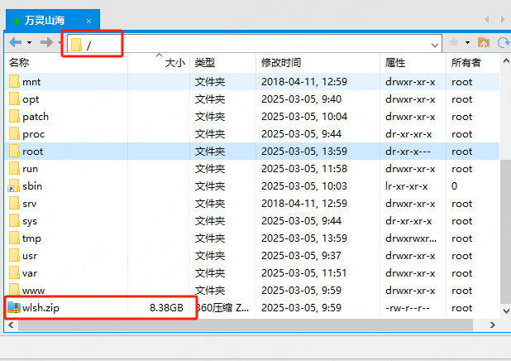Viewport: 511px width, 361px height.
Task: Sort by the 修改时间 column header
Action: pos(318,62)
